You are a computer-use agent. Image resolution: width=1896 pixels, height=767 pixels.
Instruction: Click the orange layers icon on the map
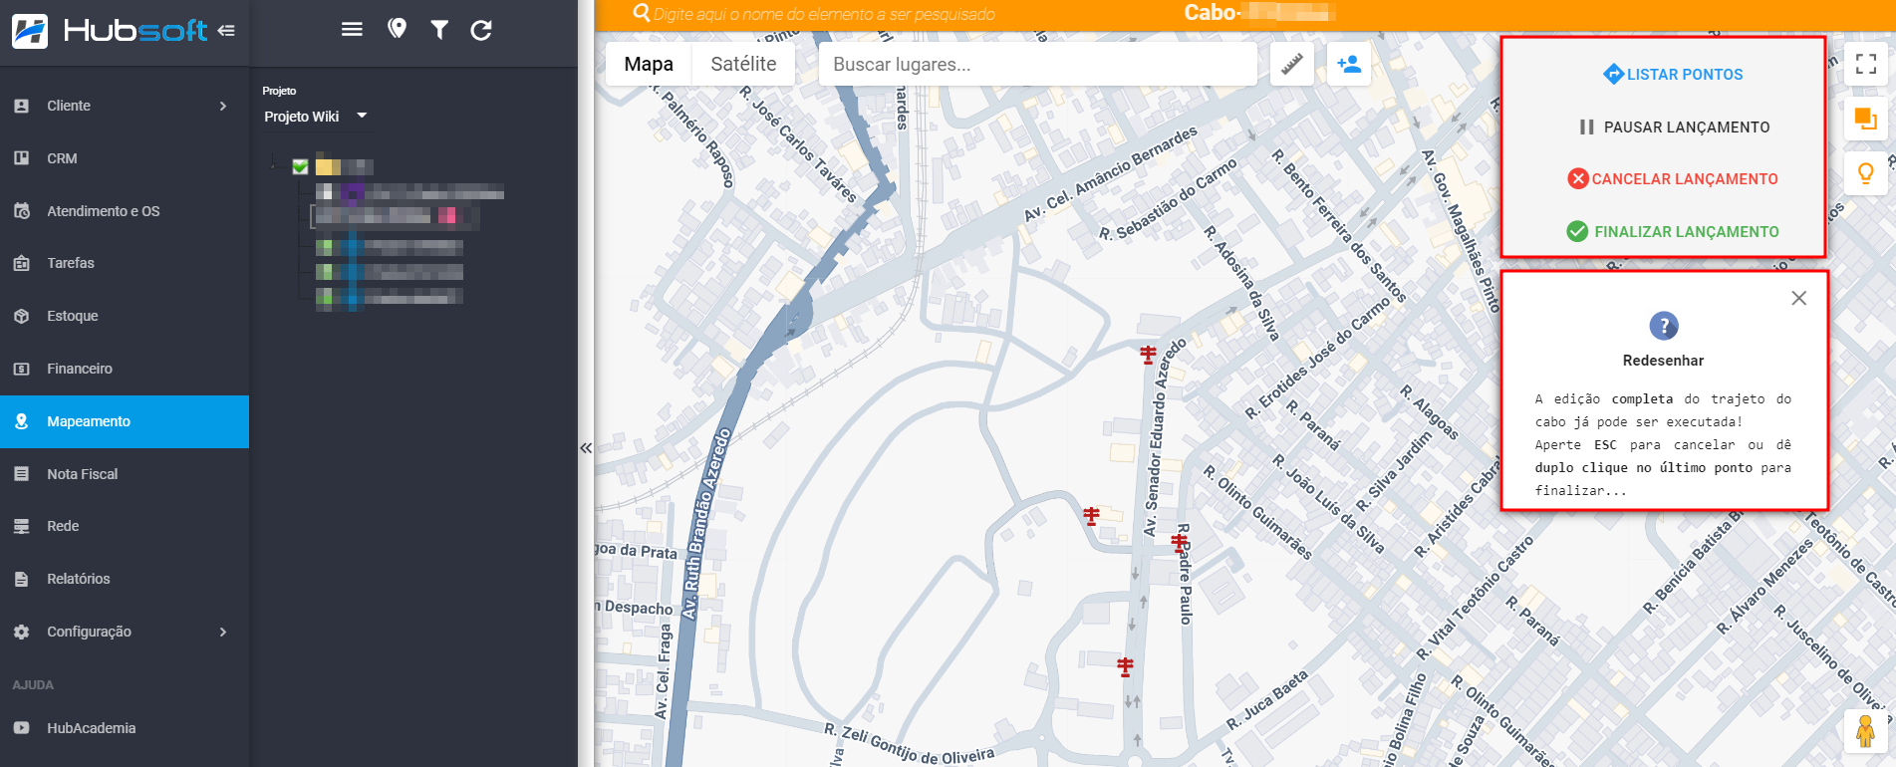[1866, 120]
